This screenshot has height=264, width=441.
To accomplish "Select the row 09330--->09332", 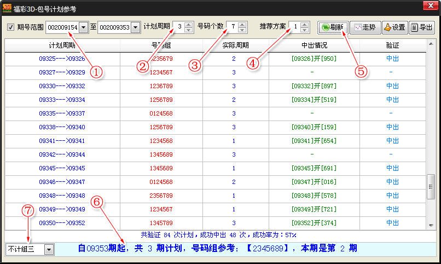I will click(62, 86).
